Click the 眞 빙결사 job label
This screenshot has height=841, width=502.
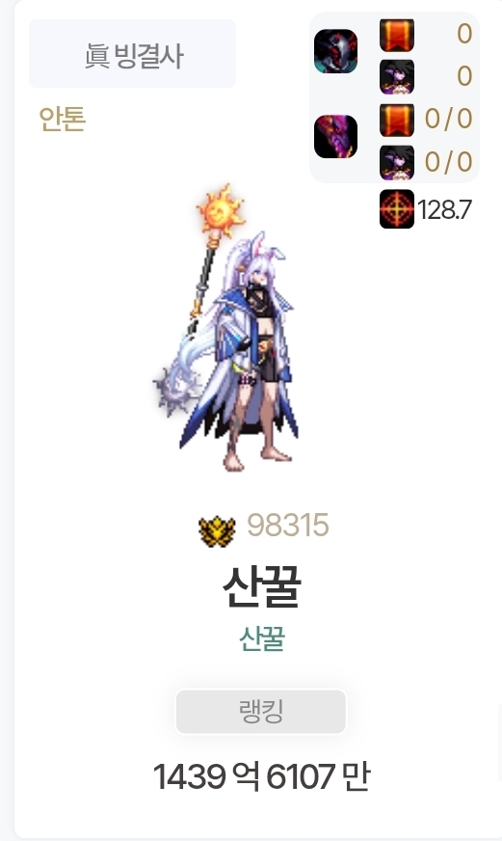(x=132, y=54)
